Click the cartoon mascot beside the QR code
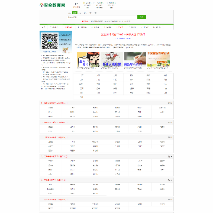 pos(65,50)
